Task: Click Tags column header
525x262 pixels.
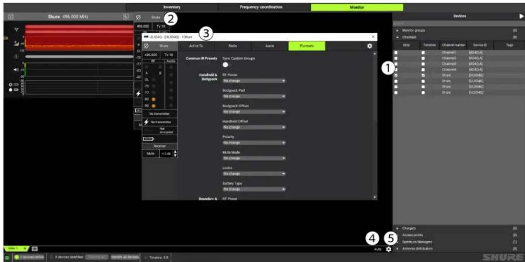Action: [509, 45]
